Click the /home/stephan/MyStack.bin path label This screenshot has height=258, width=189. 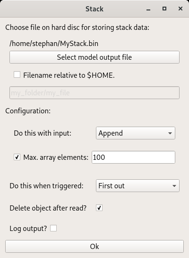point(54,44)
